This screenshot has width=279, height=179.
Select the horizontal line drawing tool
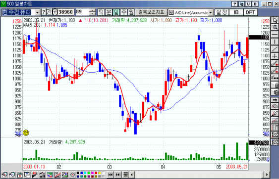pos(275,34)
